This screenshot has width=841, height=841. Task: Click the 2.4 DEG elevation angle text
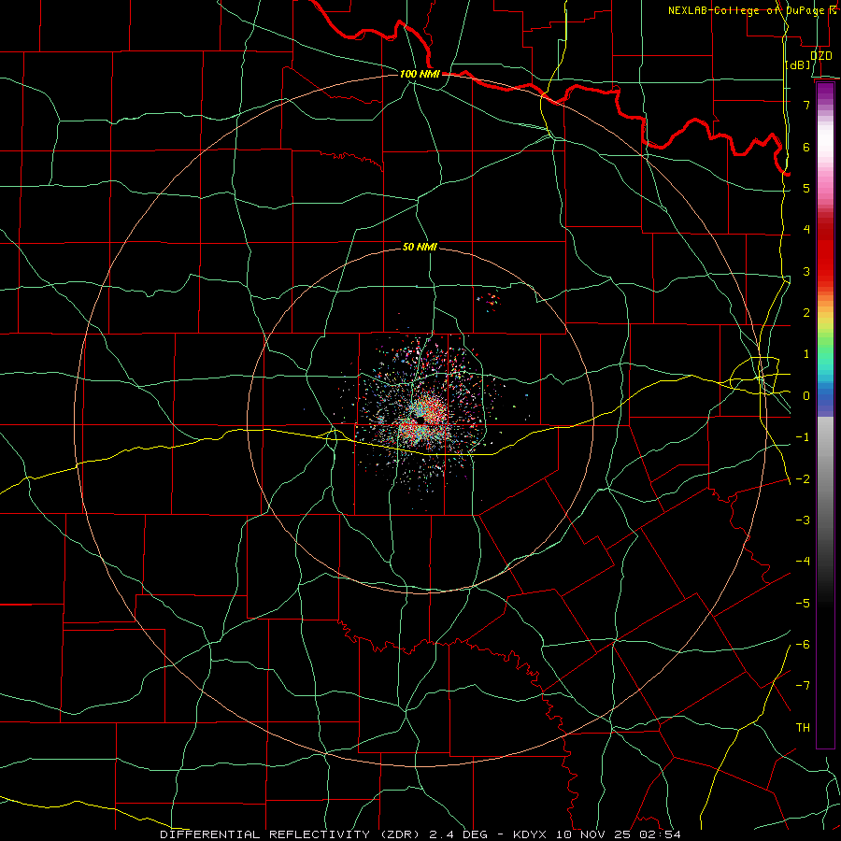coord(458,834)
